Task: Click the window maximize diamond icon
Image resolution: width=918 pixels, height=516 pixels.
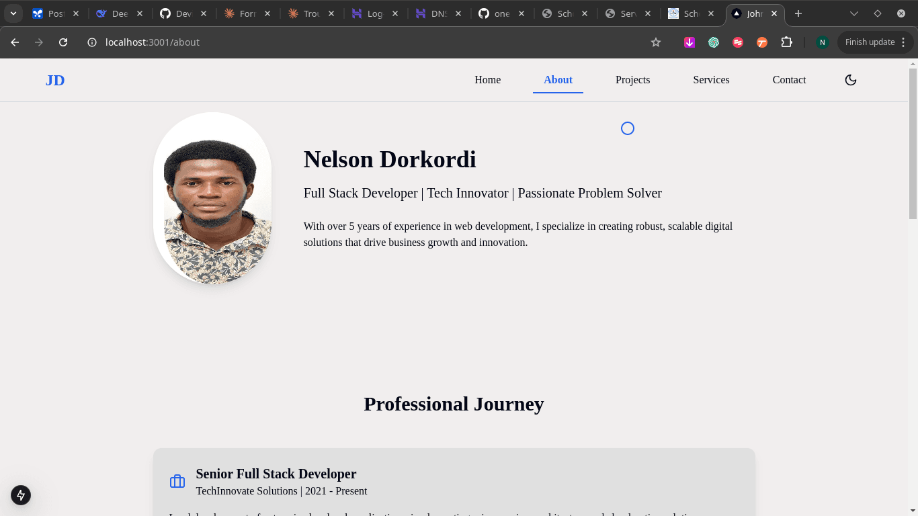Action: pos(878,13)
